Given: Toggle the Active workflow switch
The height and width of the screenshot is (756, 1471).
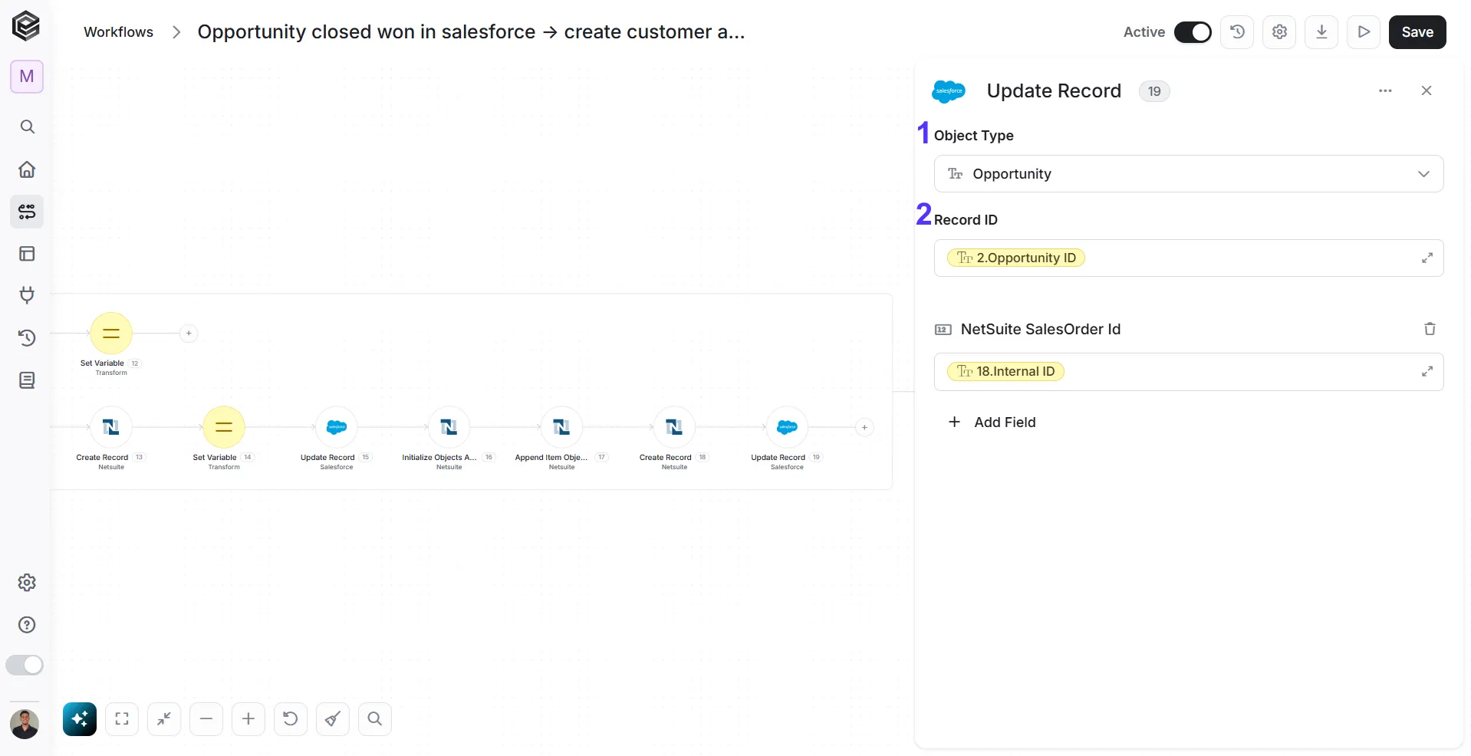Looking at the screenshot, I should (x=1193, y=32).
